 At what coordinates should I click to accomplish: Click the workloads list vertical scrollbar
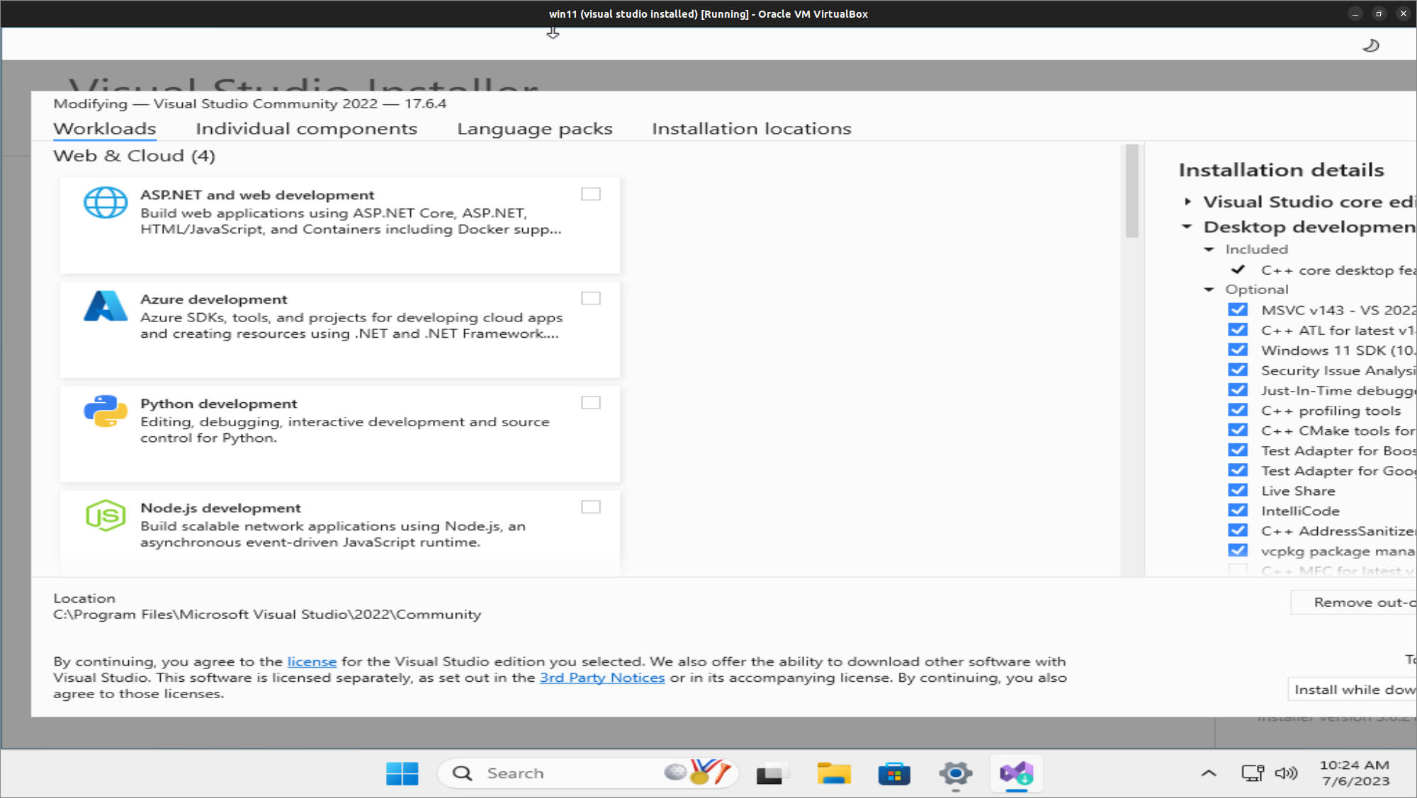1131,191
